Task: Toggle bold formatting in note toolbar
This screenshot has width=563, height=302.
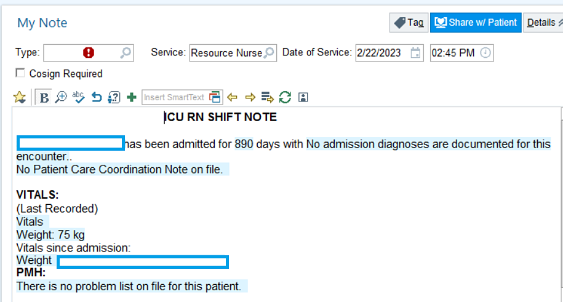Action: [44, 97]
